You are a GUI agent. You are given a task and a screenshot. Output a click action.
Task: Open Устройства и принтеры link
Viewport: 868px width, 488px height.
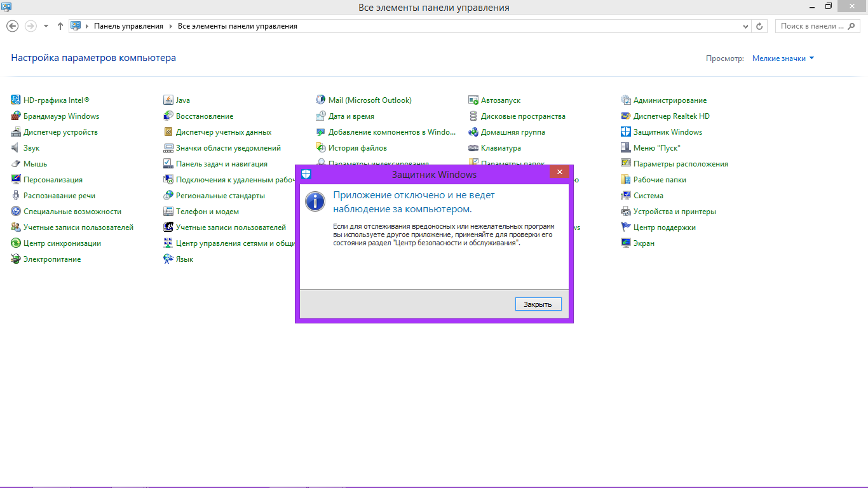point(674,212)
